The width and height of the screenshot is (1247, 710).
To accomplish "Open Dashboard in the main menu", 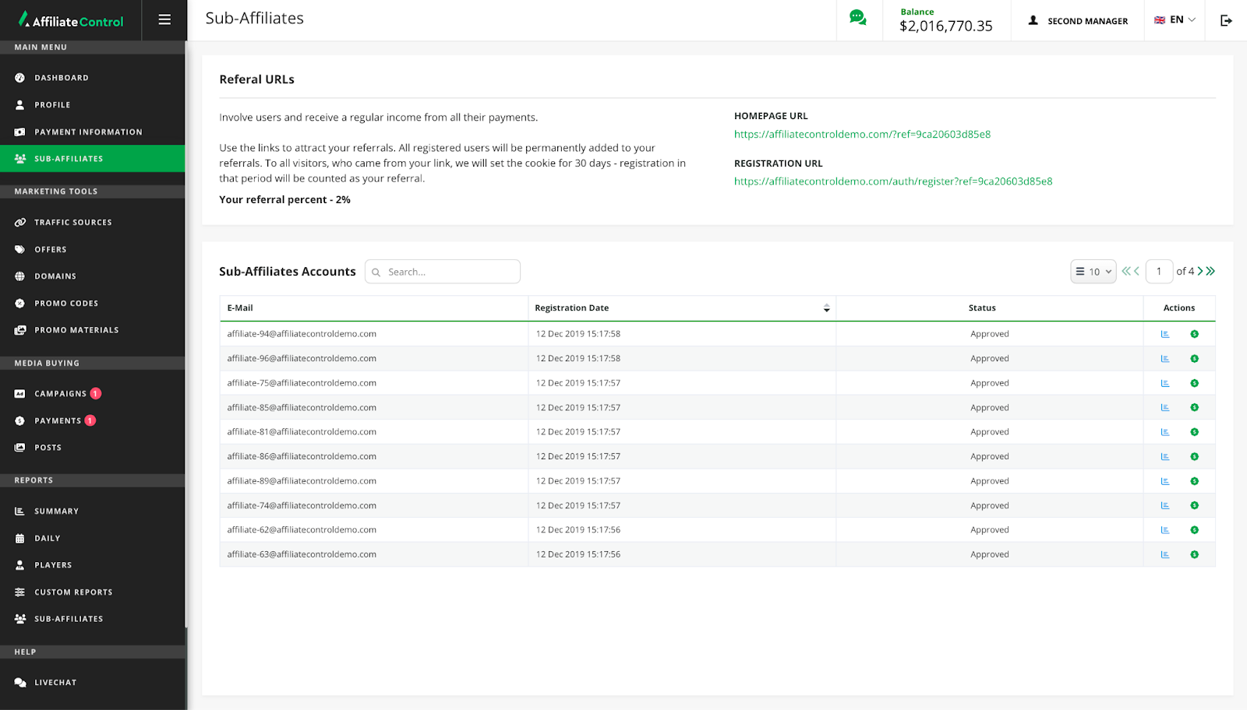I will (62, 78).
